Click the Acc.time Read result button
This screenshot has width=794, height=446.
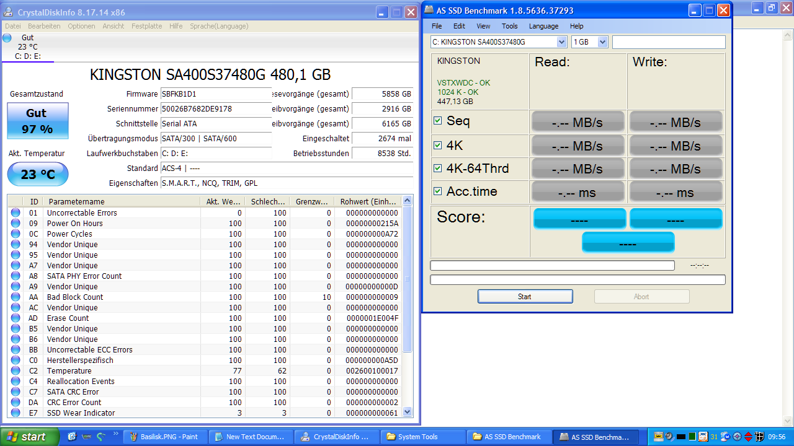578,192
